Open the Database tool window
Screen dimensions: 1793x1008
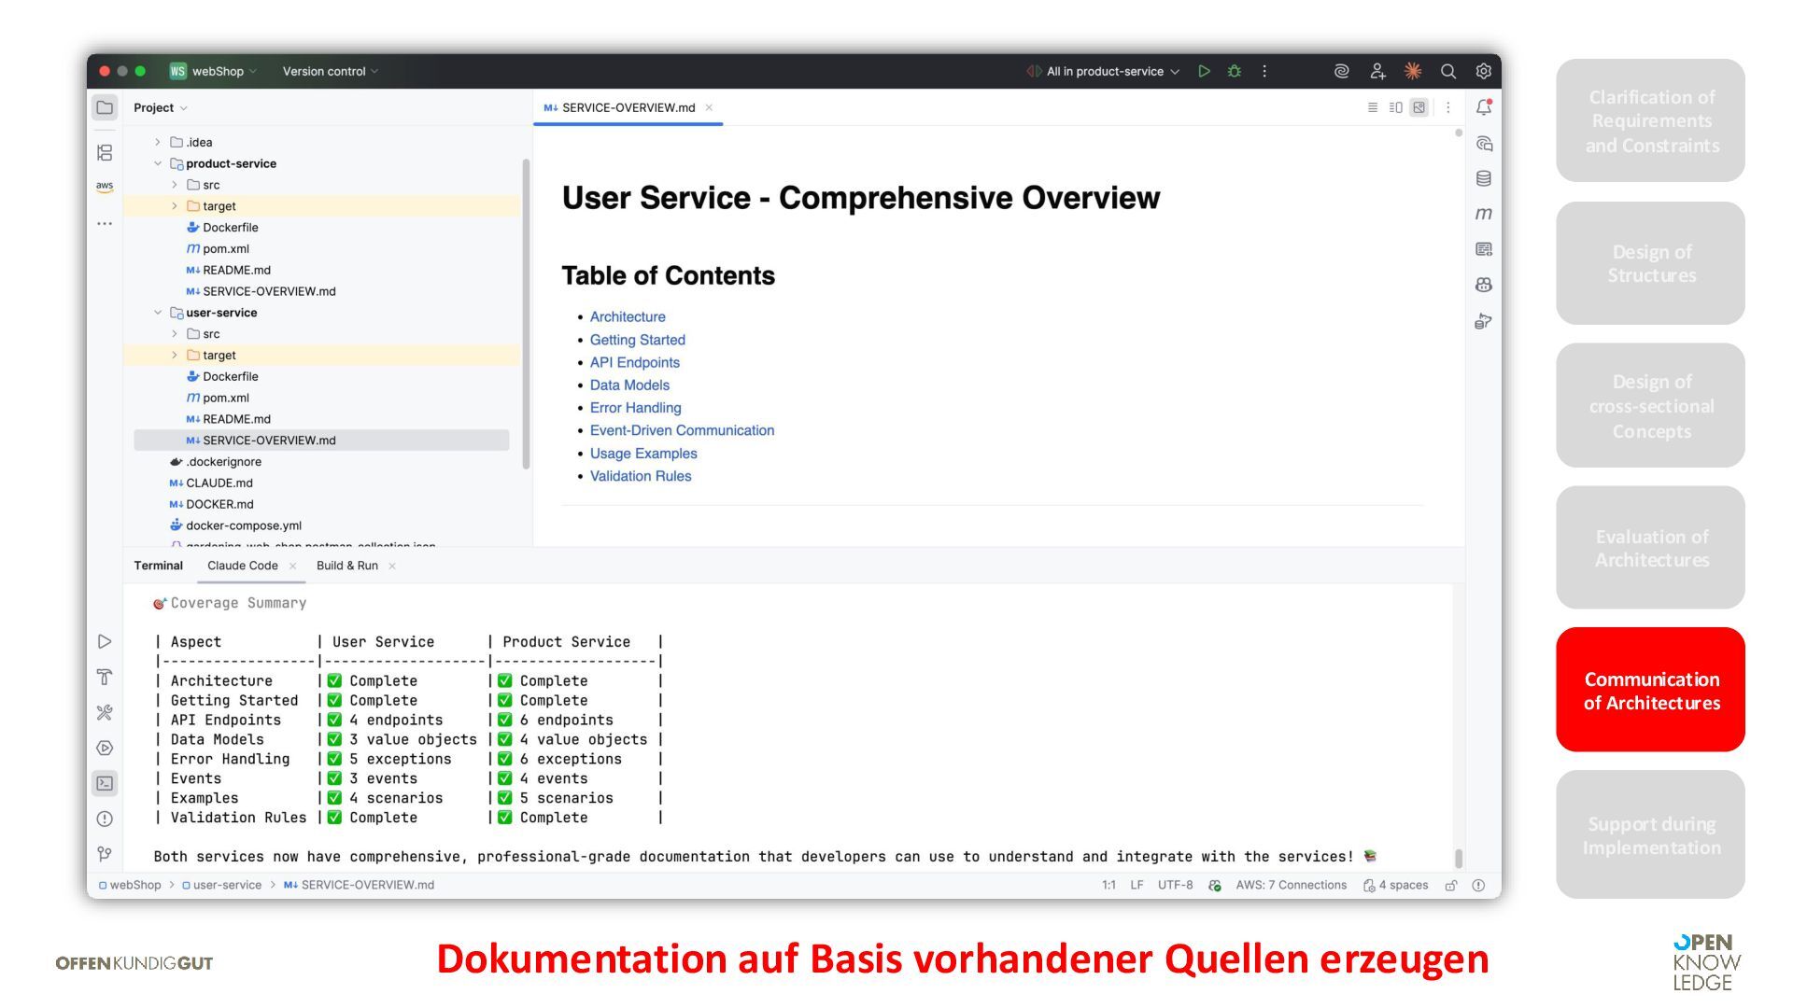[1483, 178]
